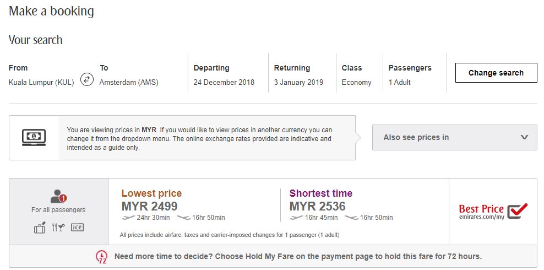Select the Shortest time MYR 2536 option
544x270 pixels.
(318, 206)
